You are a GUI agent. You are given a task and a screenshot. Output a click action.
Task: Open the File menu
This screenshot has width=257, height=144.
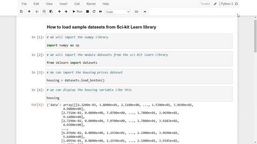click(x=24, y=4)
